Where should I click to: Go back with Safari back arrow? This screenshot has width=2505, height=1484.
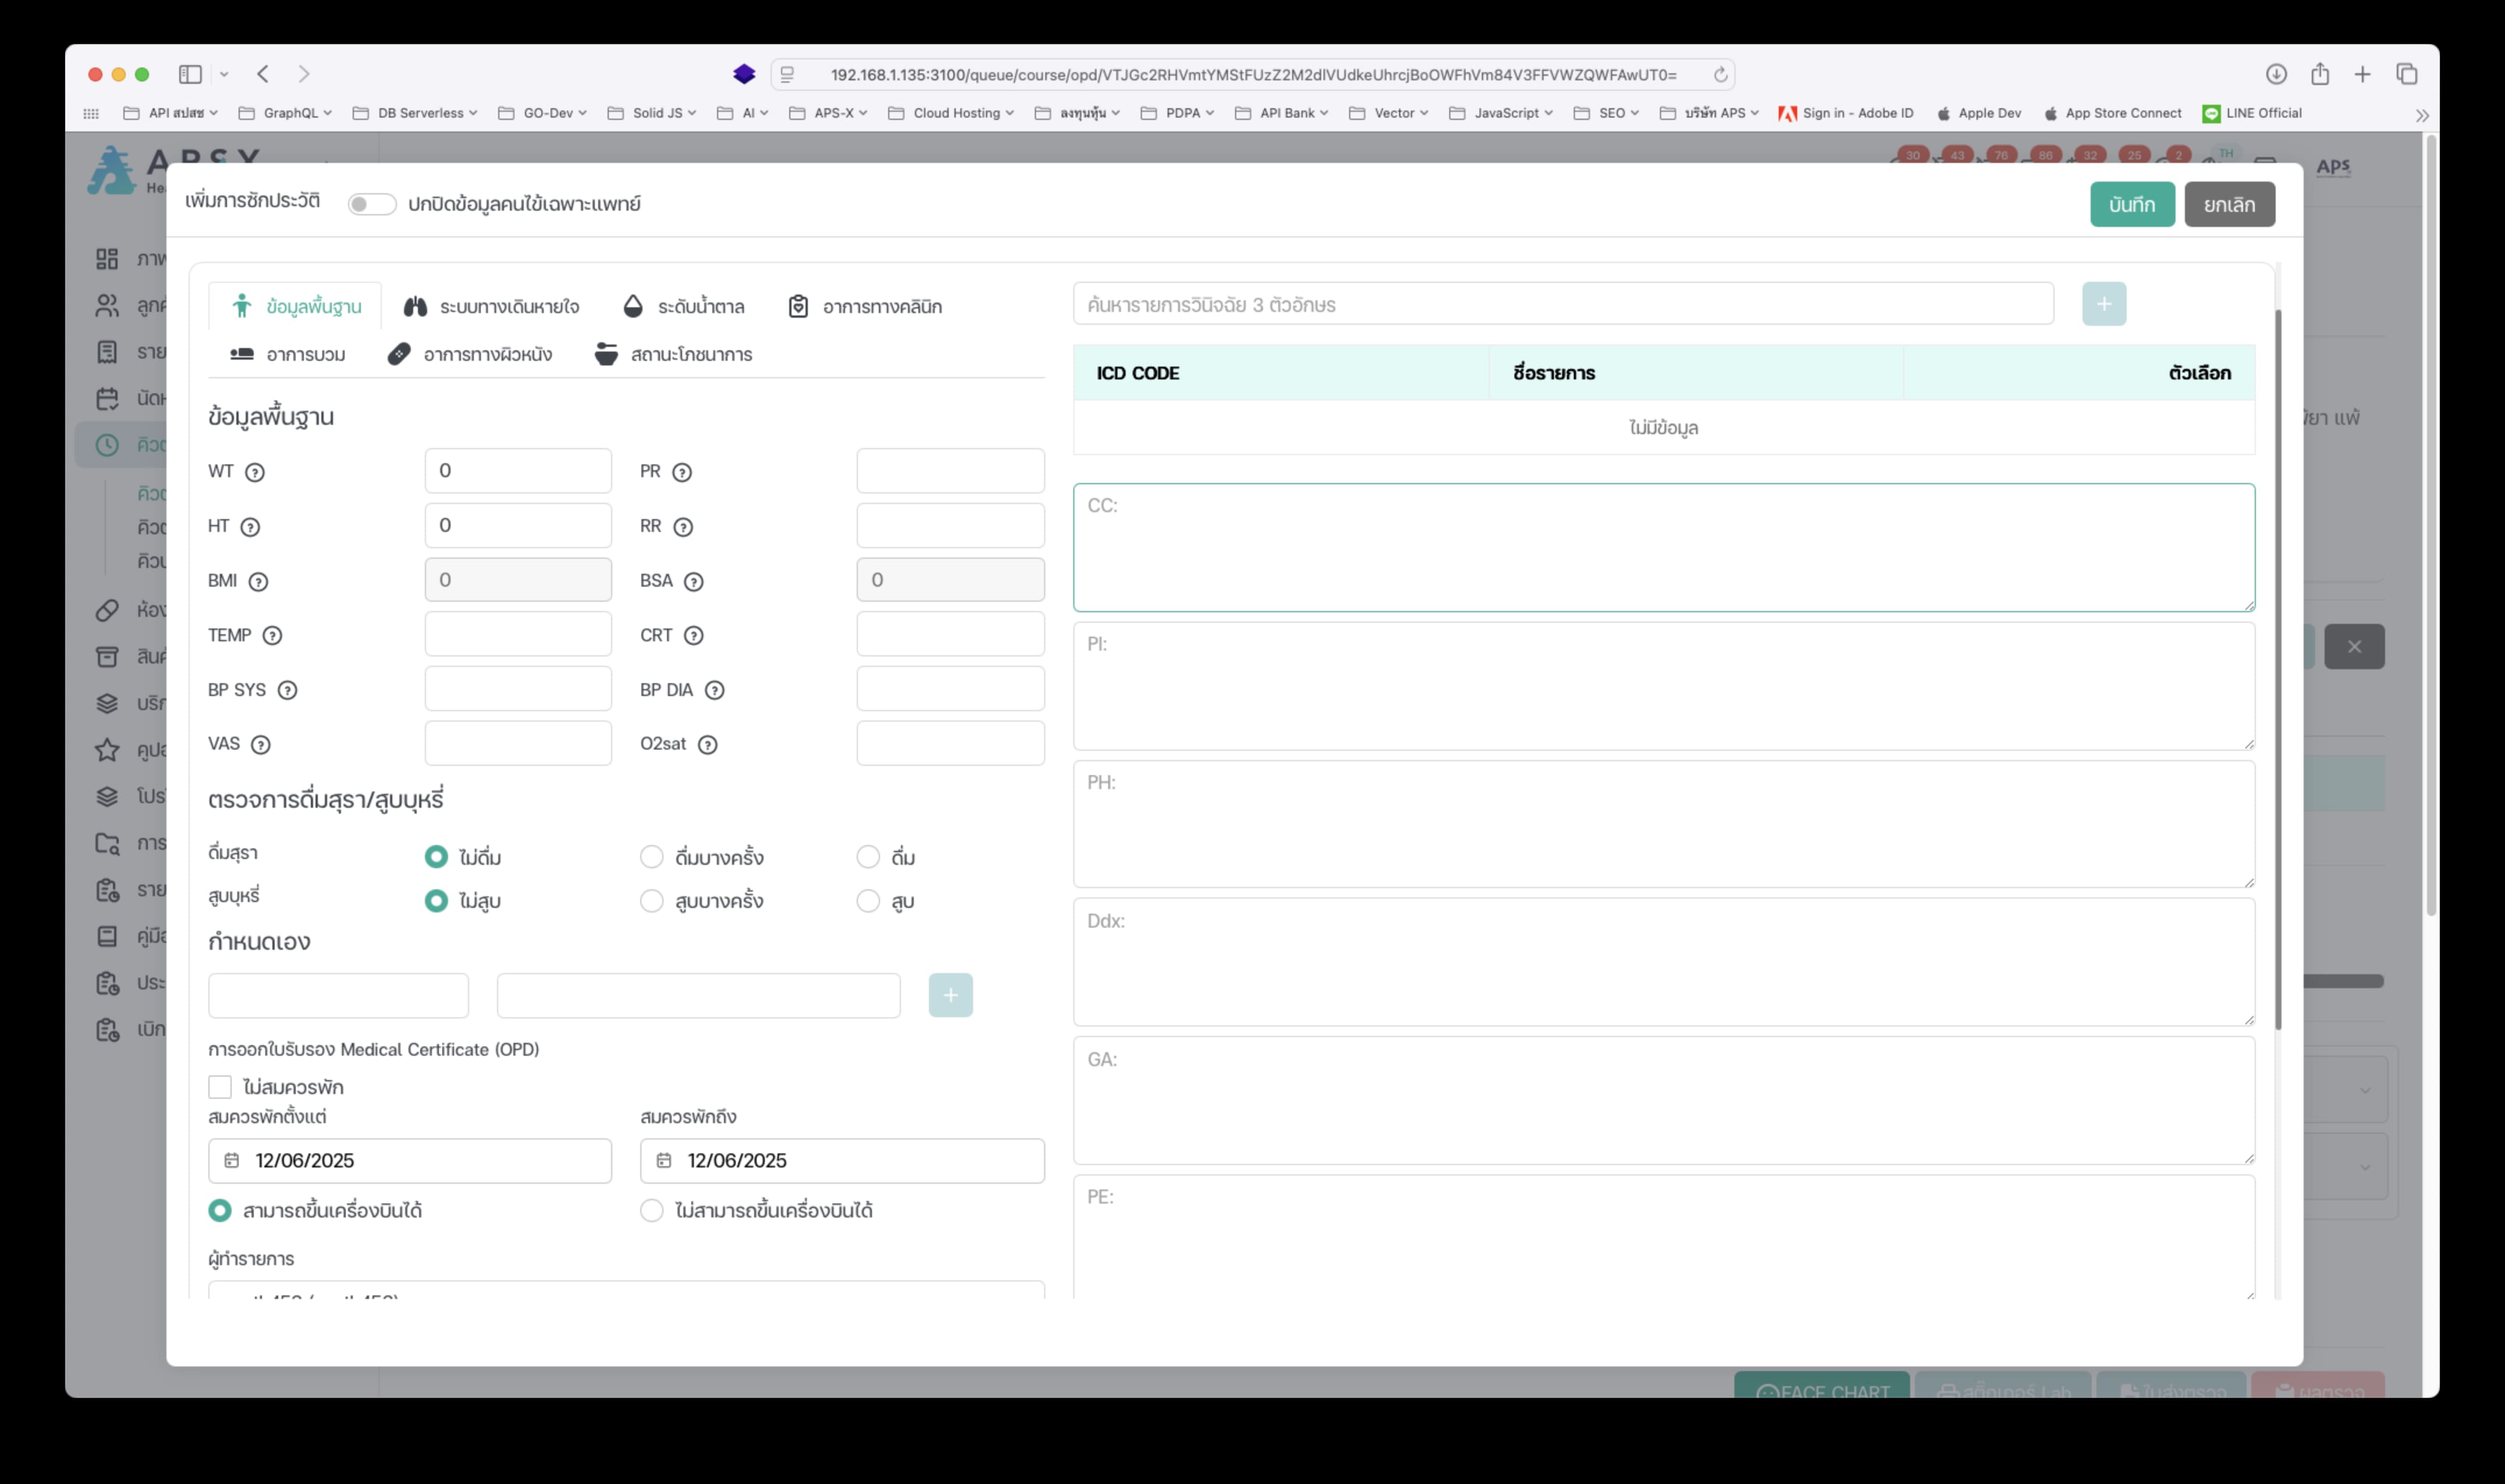263,74
